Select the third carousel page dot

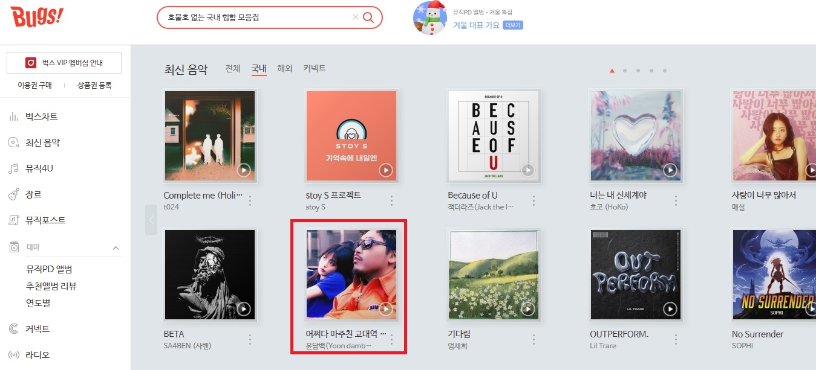(x=639, y=71)
